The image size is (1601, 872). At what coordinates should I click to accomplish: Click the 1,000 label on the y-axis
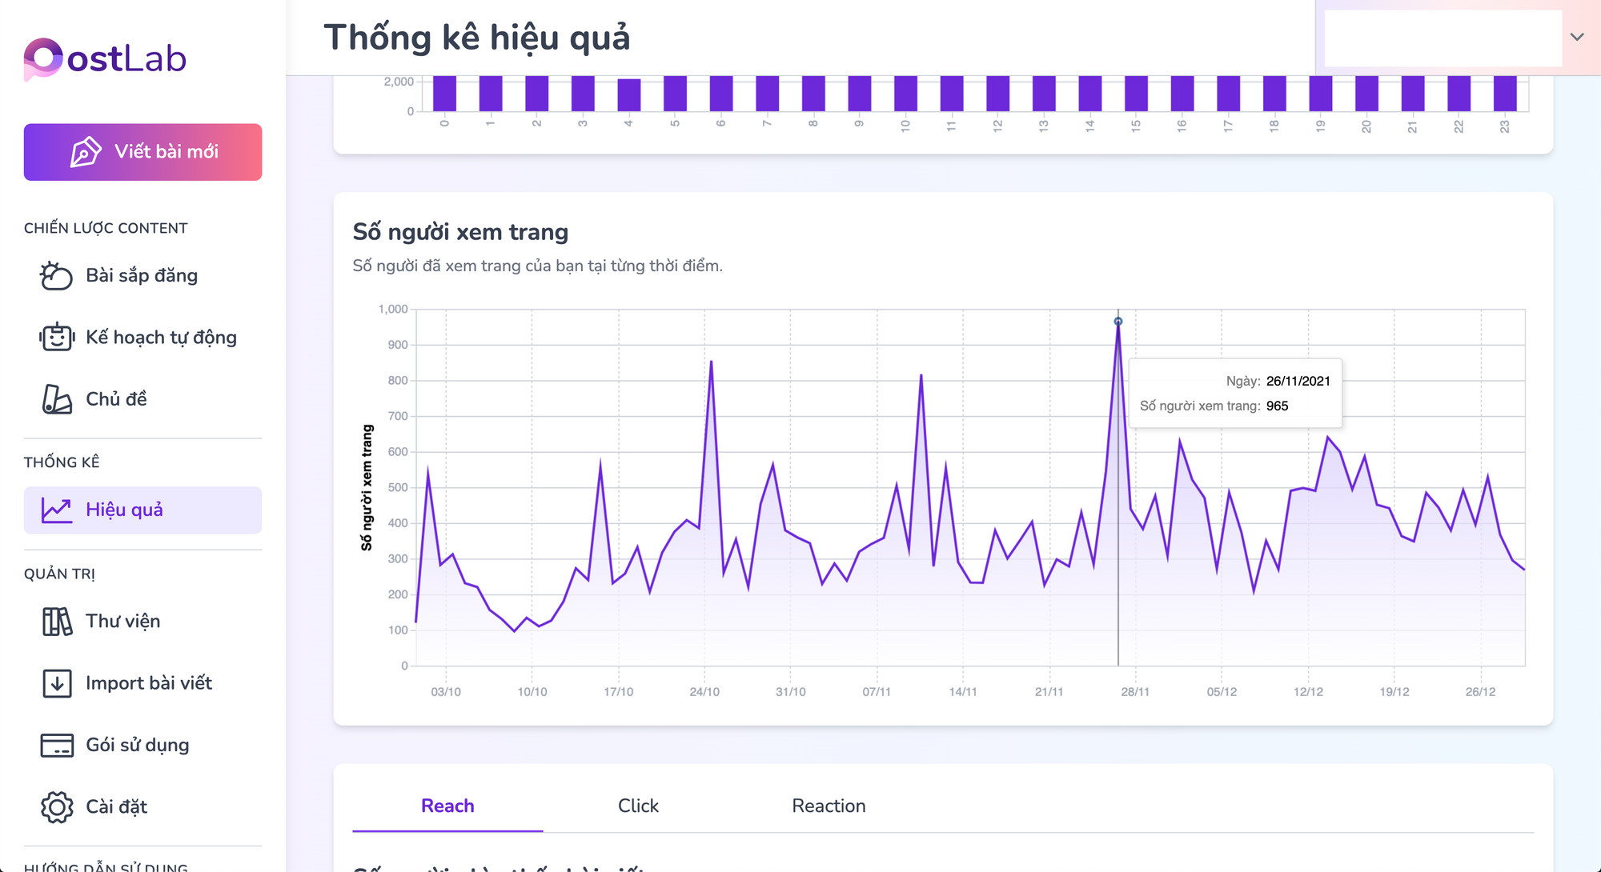[x=393, y=310]
